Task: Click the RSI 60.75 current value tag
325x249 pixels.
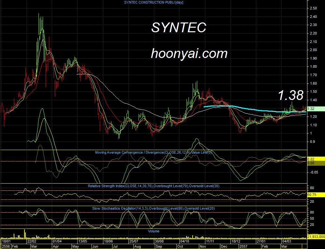Action: 316,195
